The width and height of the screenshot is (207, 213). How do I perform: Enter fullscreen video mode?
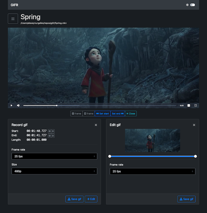195,106
